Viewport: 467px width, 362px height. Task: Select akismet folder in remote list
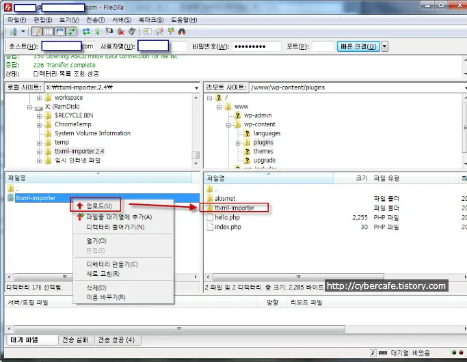click(225, 198)
